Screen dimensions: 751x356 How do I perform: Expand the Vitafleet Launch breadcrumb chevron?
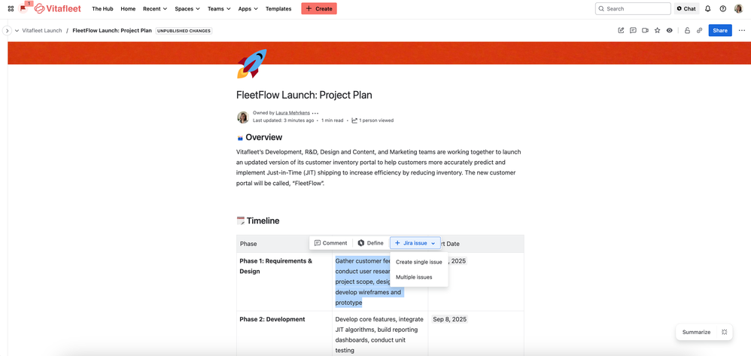17,31
